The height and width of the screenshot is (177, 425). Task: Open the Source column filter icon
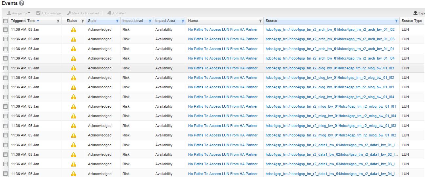[x=396, y=21]
